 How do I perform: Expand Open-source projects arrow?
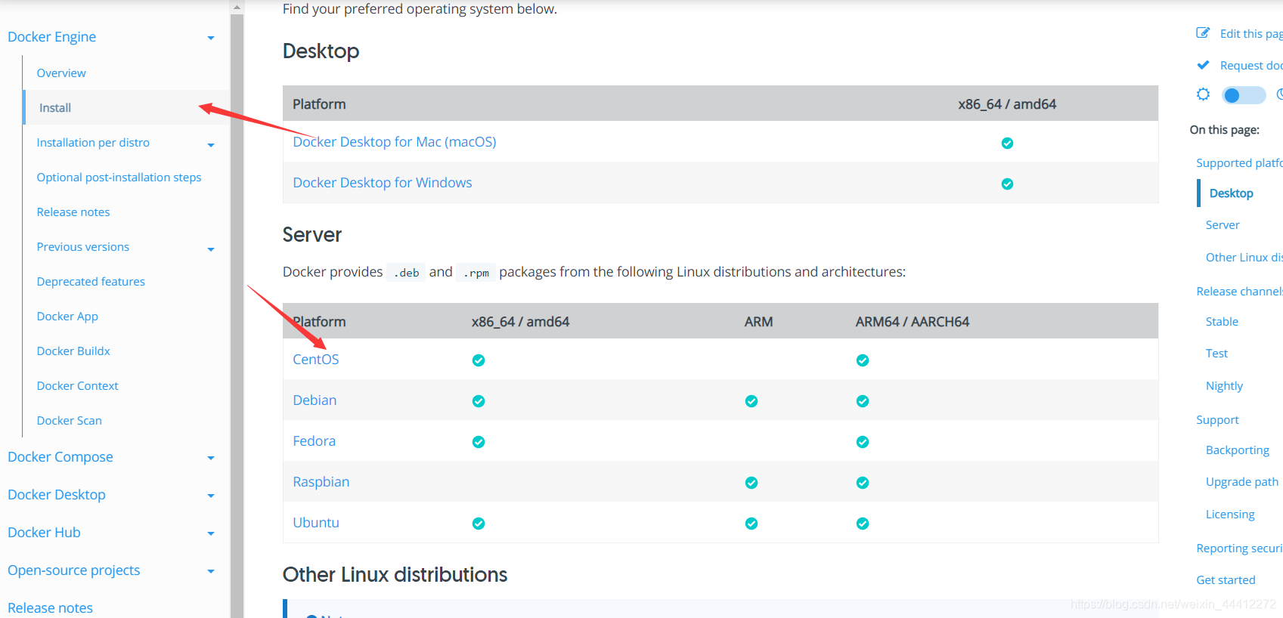(x=211, y=571)
